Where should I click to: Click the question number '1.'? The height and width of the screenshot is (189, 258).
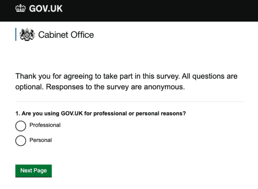click(17, 113)
